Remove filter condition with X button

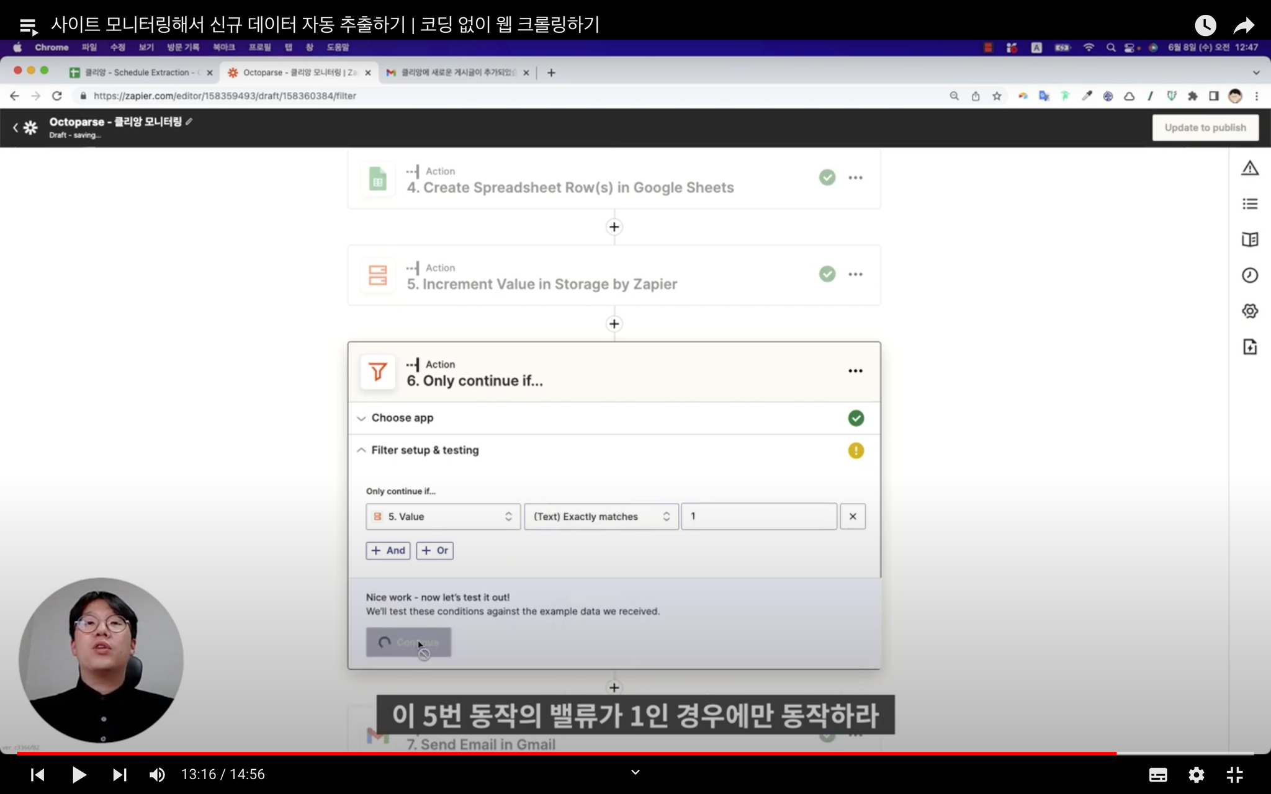pos(853,516)
